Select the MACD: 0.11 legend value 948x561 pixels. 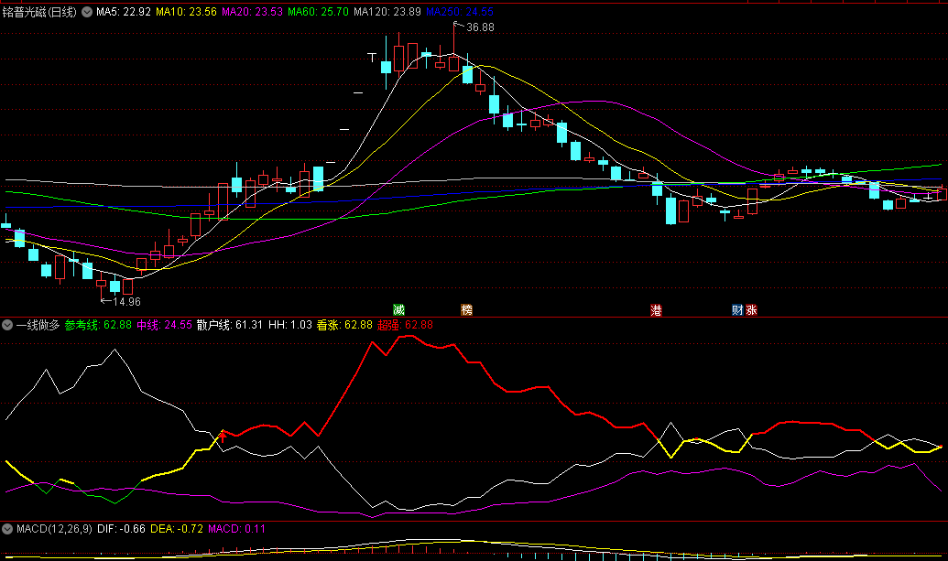237,529
